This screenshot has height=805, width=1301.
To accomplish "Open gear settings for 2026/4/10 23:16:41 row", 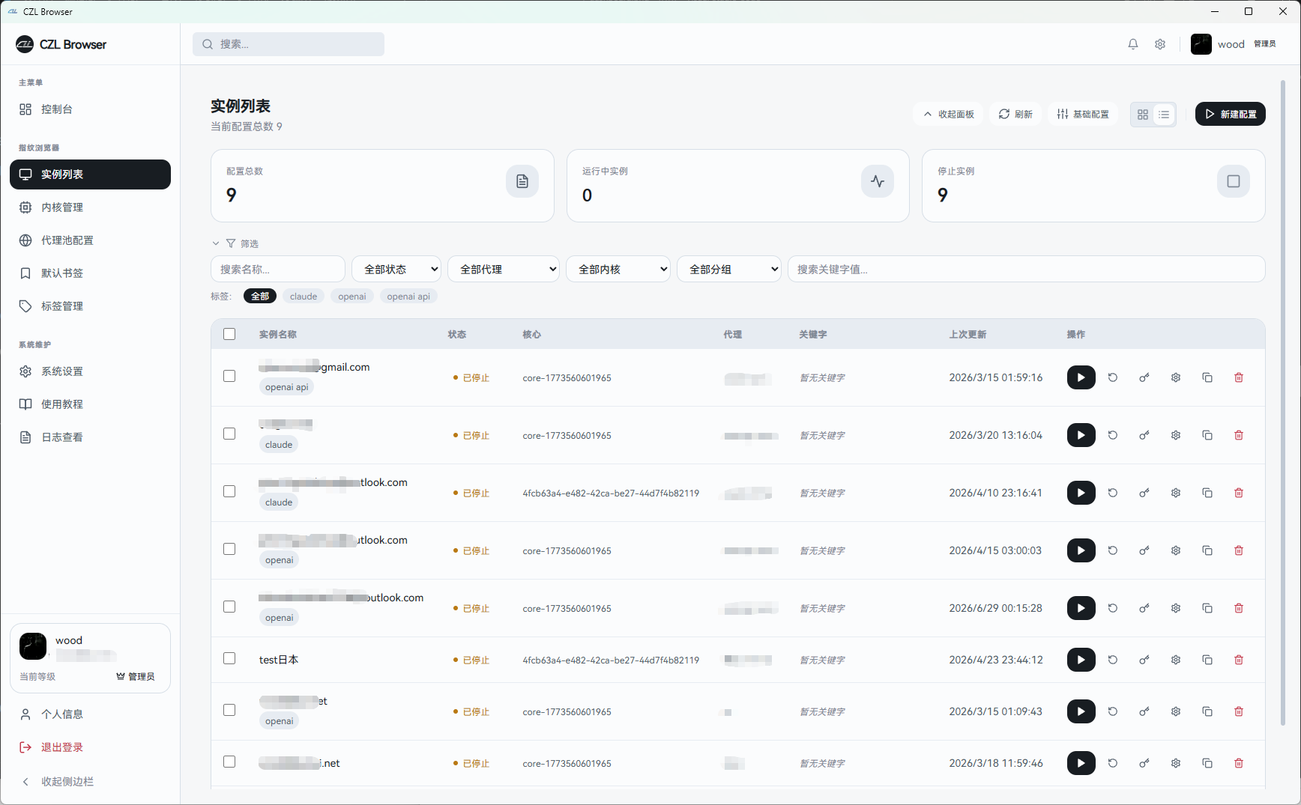I will 1176,493.
